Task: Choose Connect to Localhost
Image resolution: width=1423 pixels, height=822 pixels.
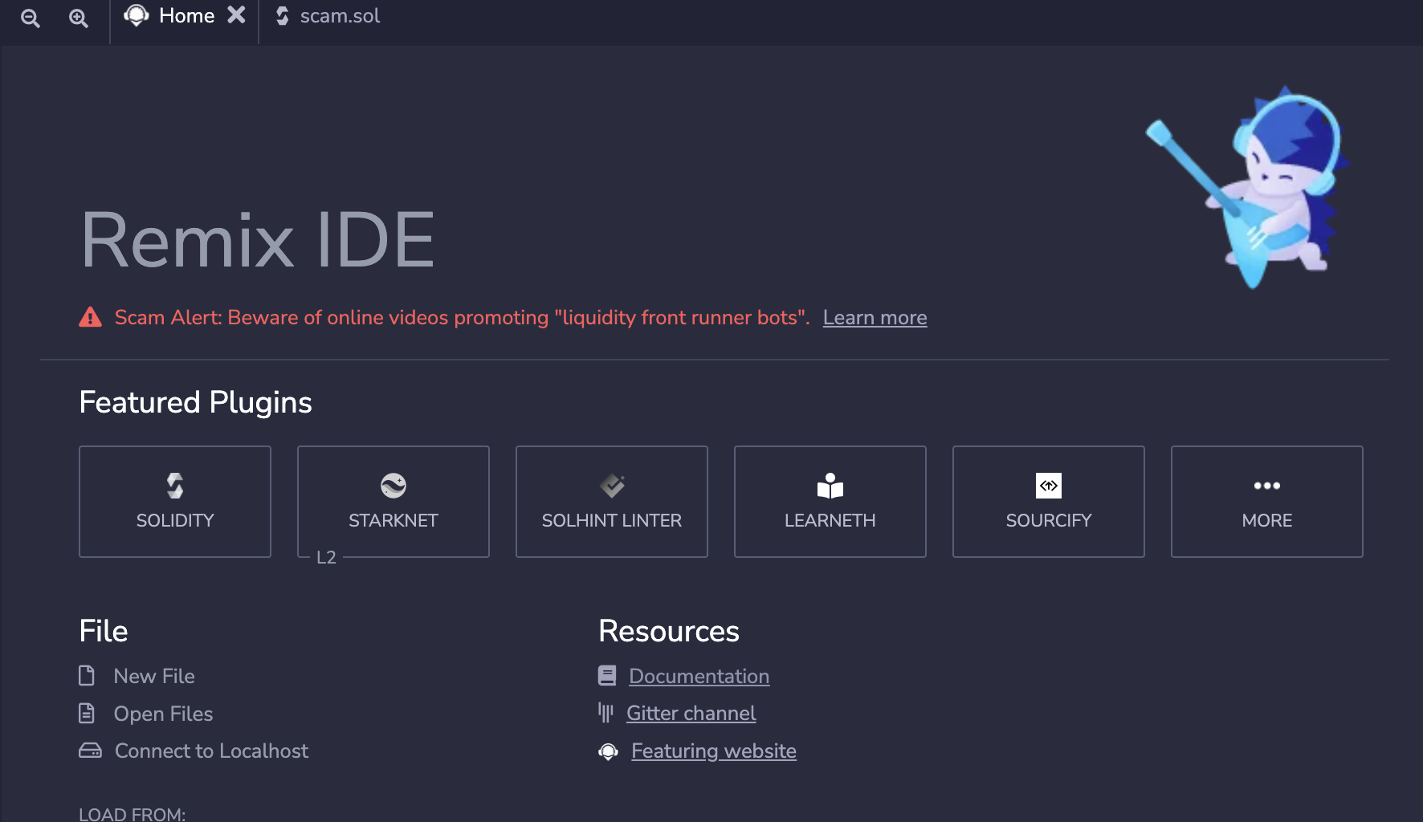Action: coord(211,751)
